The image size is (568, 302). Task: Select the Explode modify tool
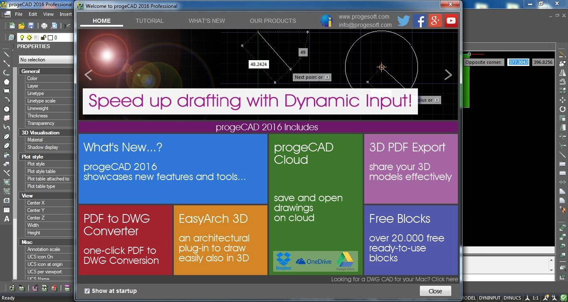pos(563,210)
